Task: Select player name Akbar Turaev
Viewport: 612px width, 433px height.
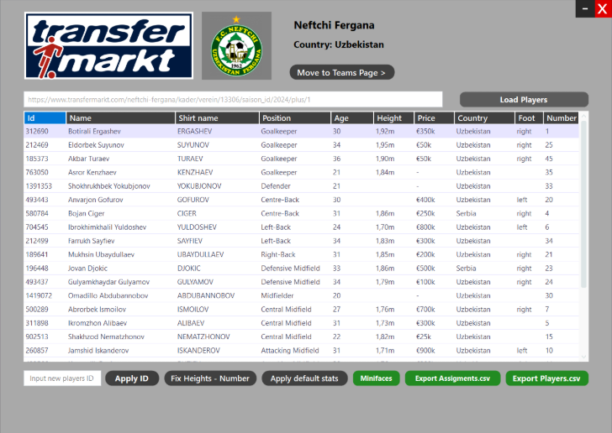Action: 88,159
